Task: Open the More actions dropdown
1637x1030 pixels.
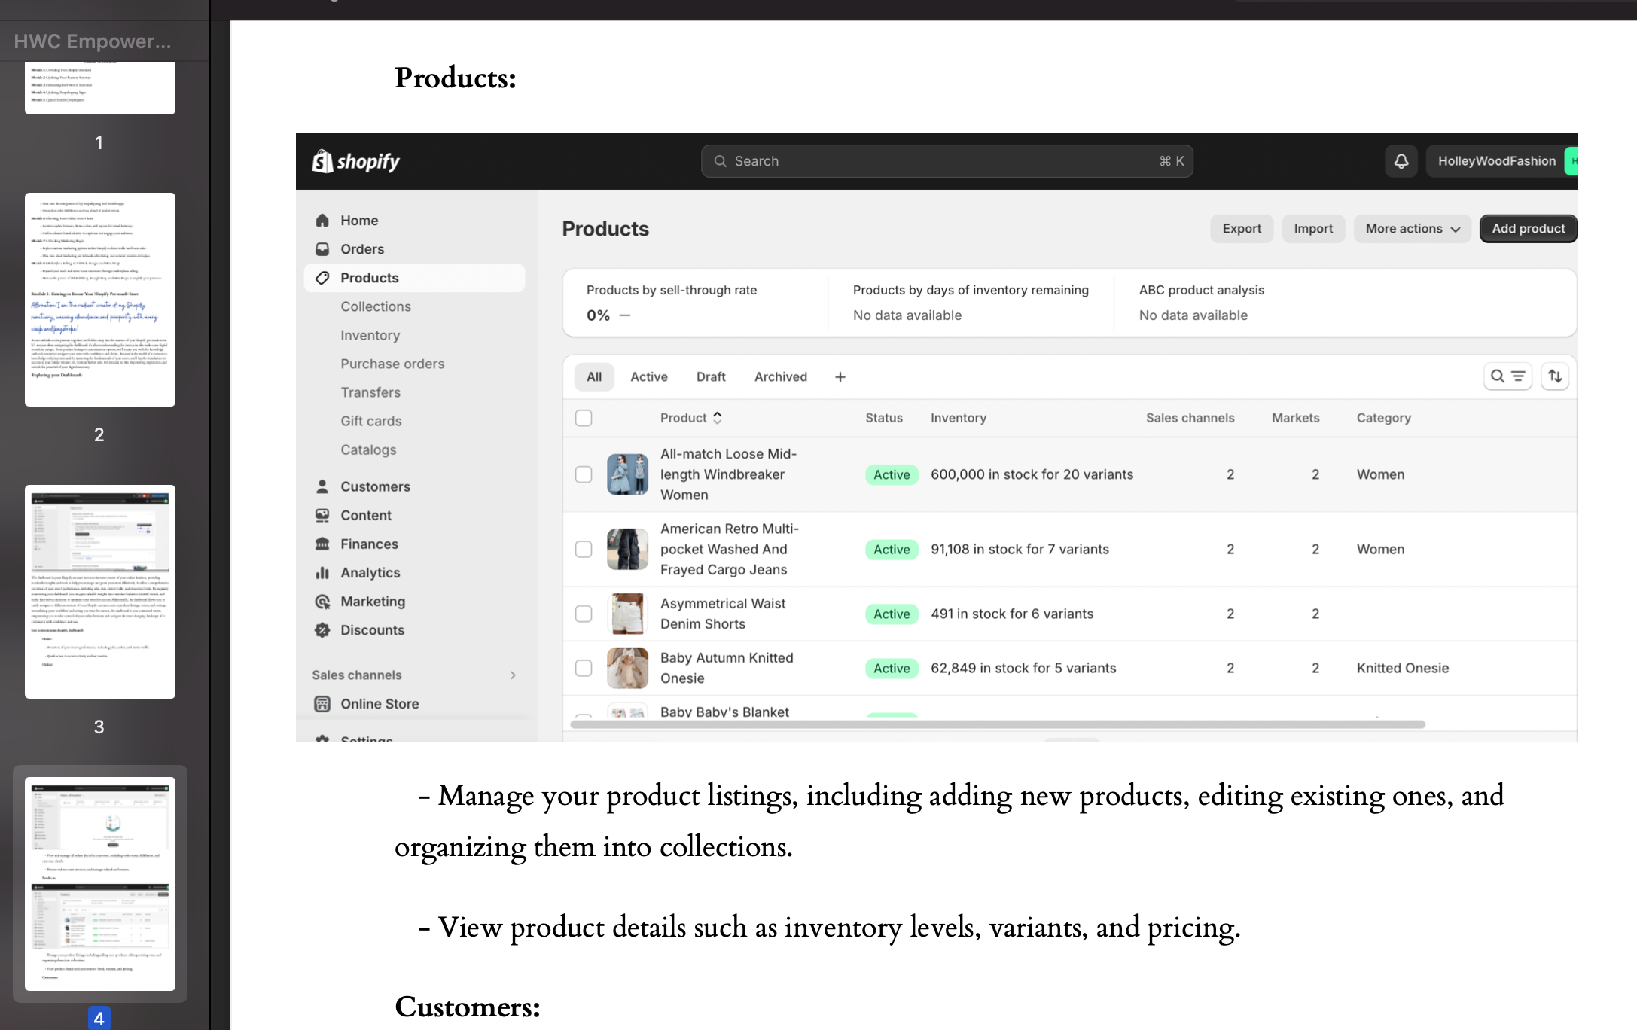Action: pyautogui.click(x=1413, y=229)
